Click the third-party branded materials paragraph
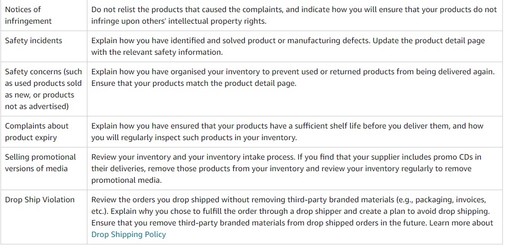 click(292, 217)
